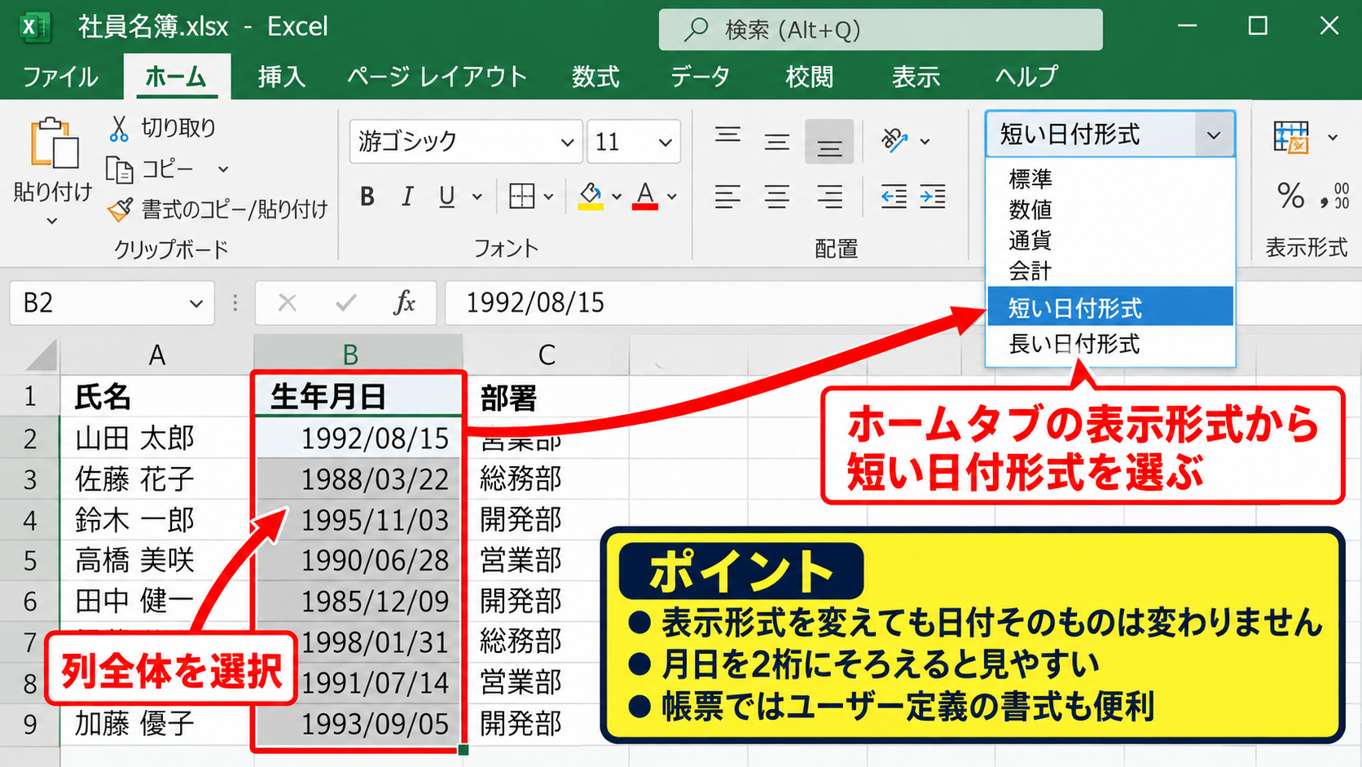
Task: Select row 5 header
Action: (x=30, y=561)
